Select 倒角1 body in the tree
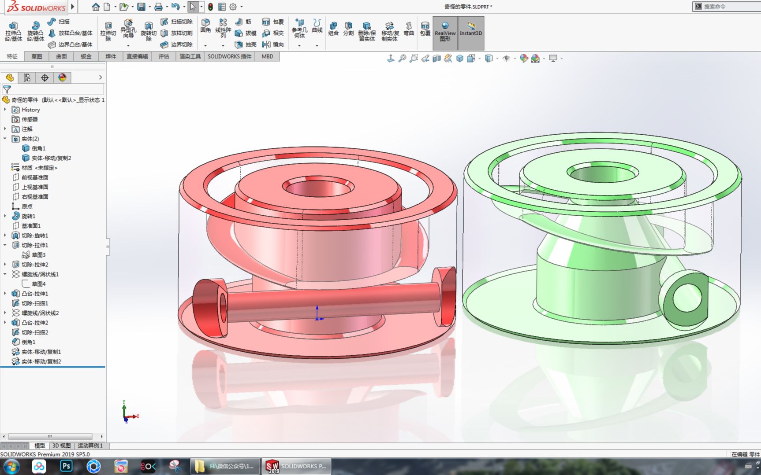Image resolution: width=761 pixels, height=475 pixels. (x=34, y=148)
